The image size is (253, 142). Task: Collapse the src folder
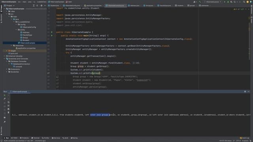click(x=7, y=14)
